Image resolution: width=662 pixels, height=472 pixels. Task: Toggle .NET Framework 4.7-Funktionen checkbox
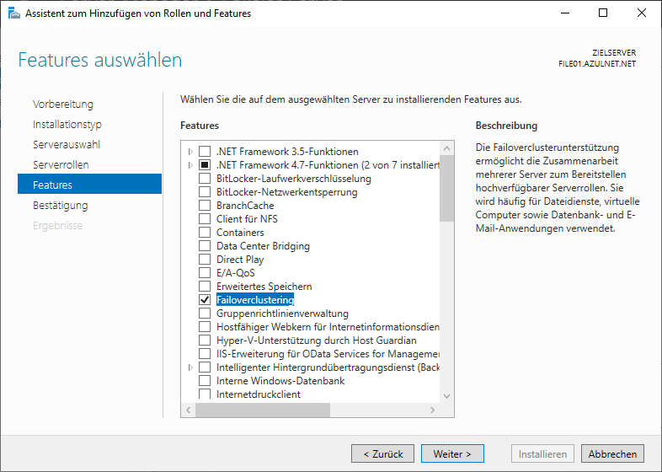[x=204, y=165]
